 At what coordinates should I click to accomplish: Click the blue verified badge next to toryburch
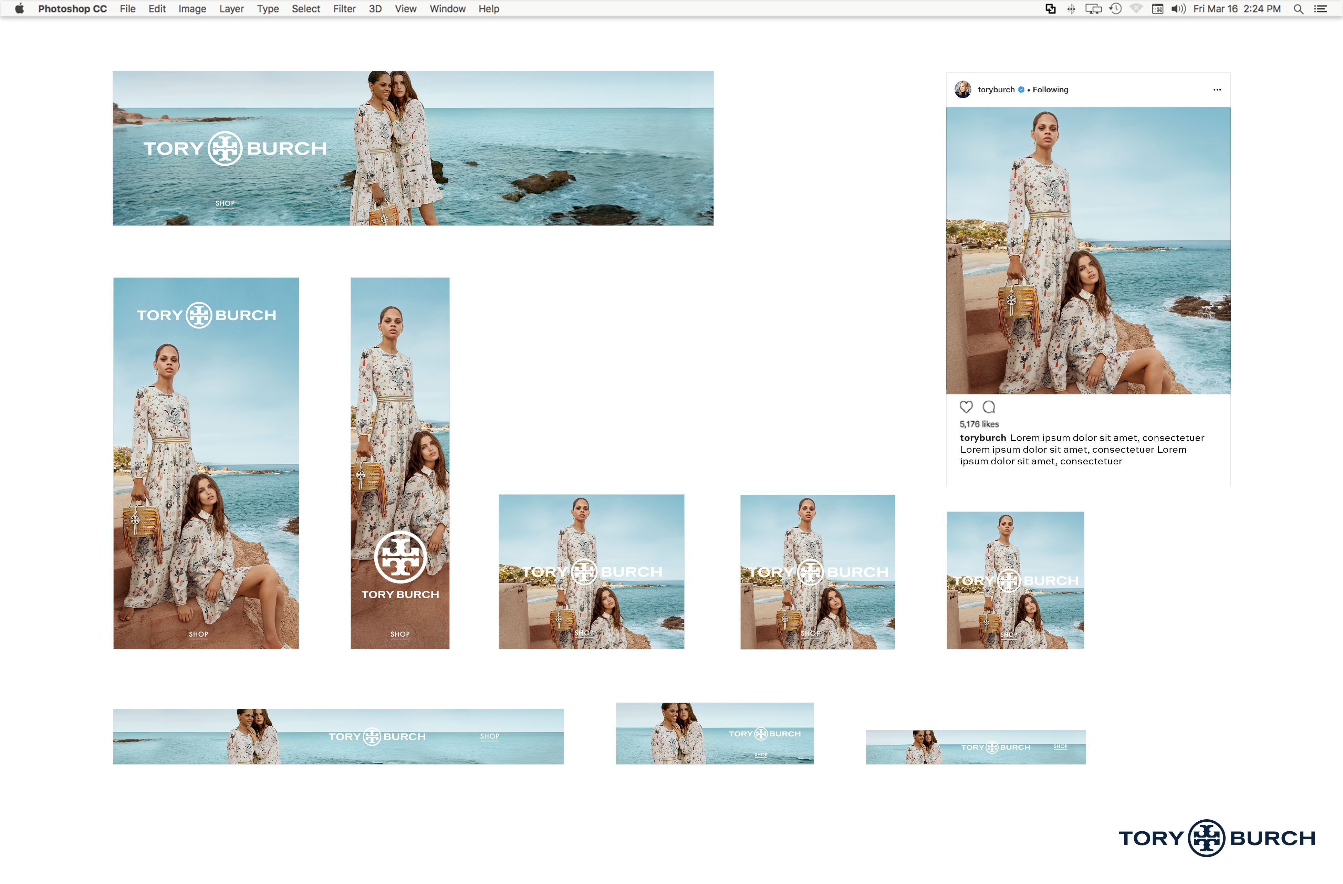click(1021, 90)
